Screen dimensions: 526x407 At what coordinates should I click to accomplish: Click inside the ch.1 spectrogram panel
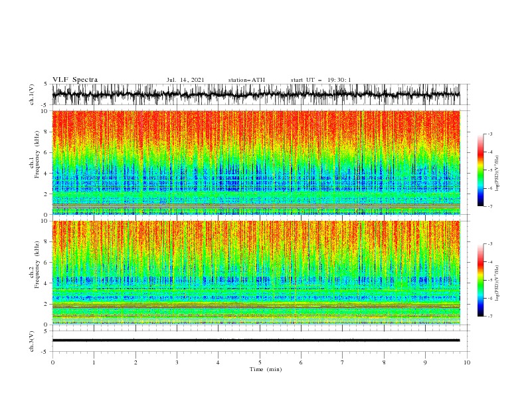click(256, 162)
